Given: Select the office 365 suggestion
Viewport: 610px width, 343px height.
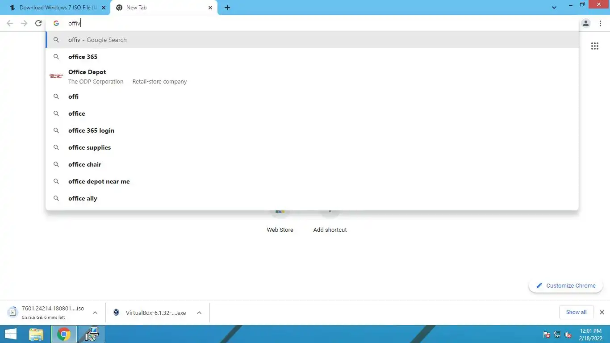Looking at the screenshot, I should tap(312, 57).
